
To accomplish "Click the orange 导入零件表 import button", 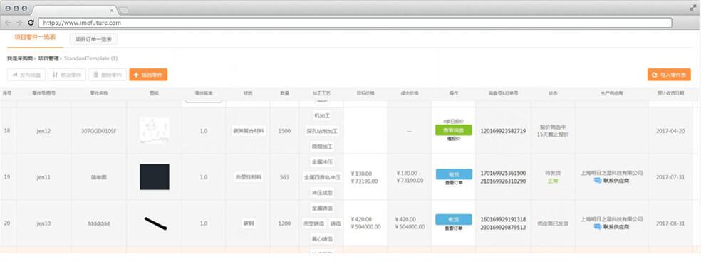I will point(669,75).
